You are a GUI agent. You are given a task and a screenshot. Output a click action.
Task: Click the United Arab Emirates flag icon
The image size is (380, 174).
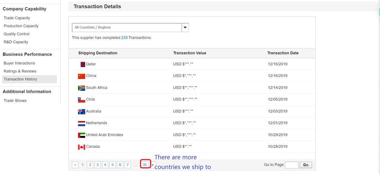(x=82, y=135)
